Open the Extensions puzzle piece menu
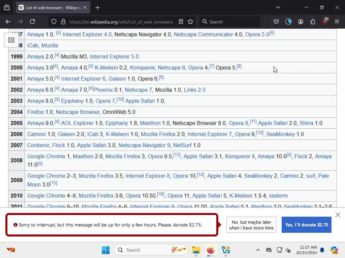The height and width of the screenshot is (258, 345). point(313,22)
